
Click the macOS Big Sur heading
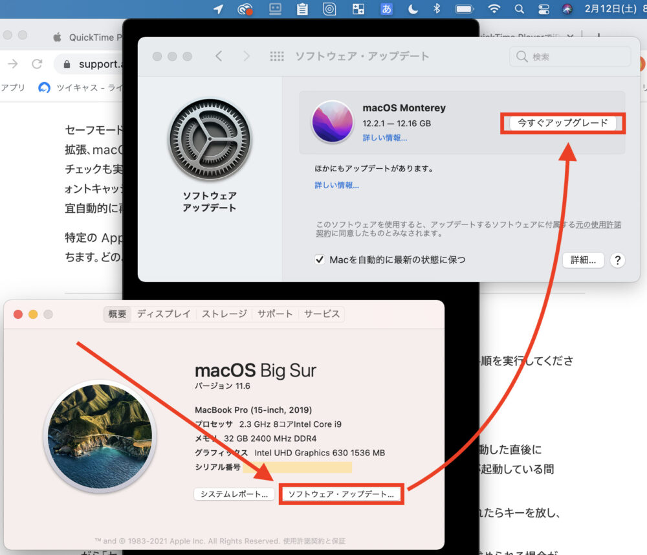click(x=256, y=371)
